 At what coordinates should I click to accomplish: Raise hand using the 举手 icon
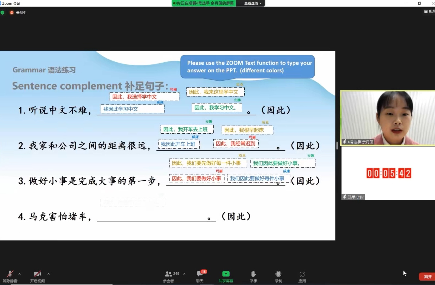[253, 274]
